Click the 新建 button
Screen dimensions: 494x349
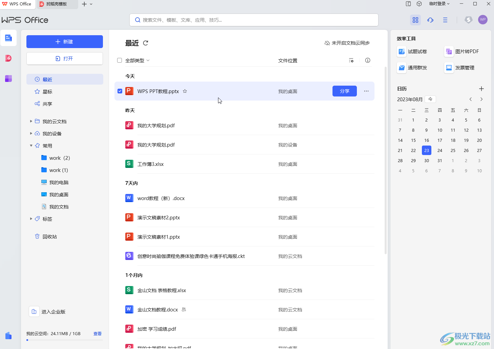click(65, 42)
